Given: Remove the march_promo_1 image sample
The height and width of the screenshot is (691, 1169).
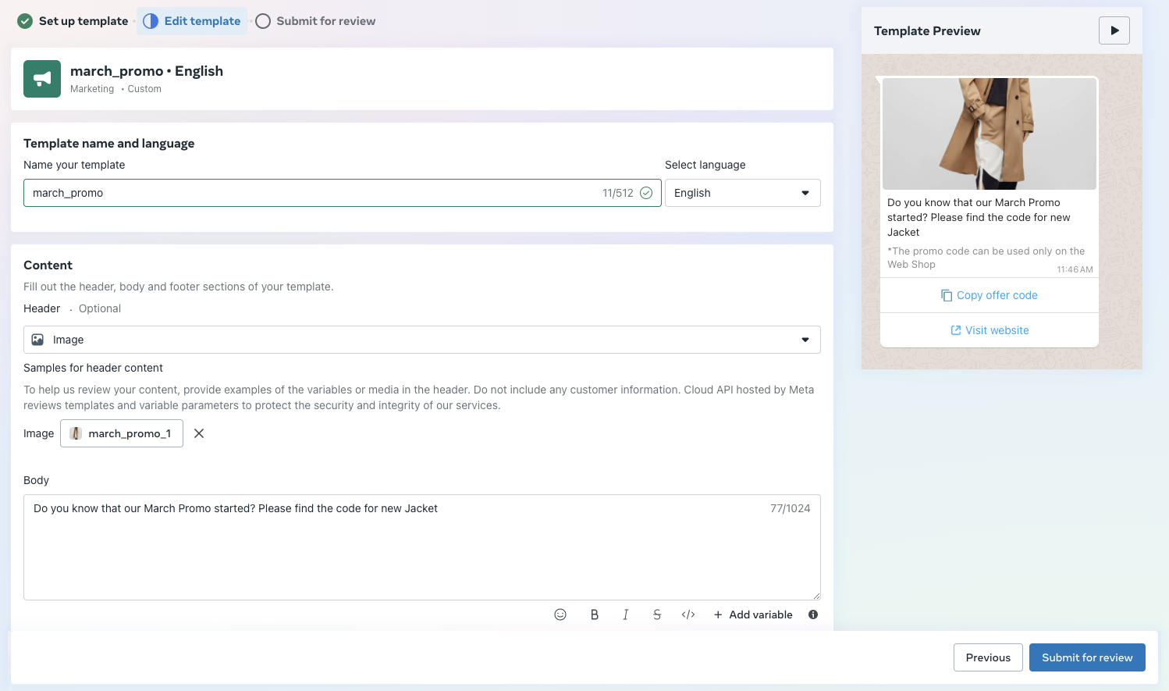Looking at the screenshot, I should [199, 433].
